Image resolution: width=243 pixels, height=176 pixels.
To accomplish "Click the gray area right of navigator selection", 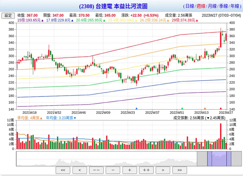I will [x=236, y=159].
